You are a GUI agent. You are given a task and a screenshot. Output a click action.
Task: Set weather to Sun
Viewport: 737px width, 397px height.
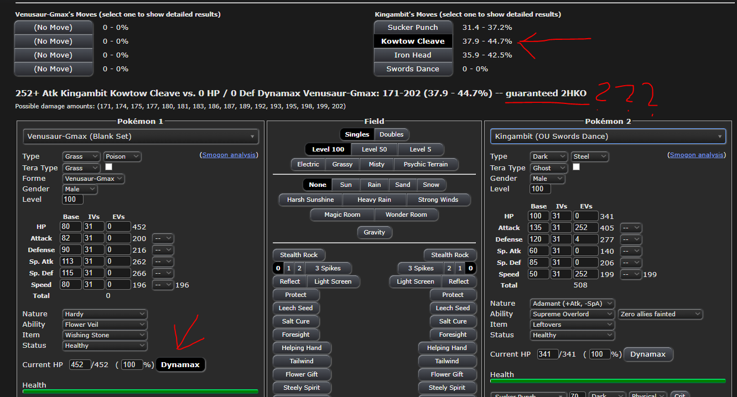coord(346,185)
